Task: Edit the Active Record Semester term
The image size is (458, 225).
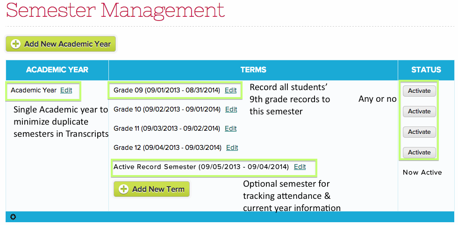Action: click(x=300, y=167)
